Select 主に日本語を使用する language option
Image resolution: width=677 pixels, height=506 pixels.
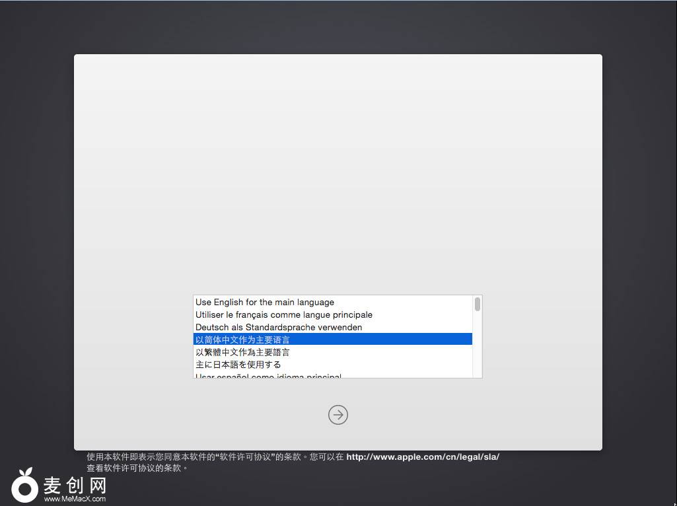[x=238, y=365]
